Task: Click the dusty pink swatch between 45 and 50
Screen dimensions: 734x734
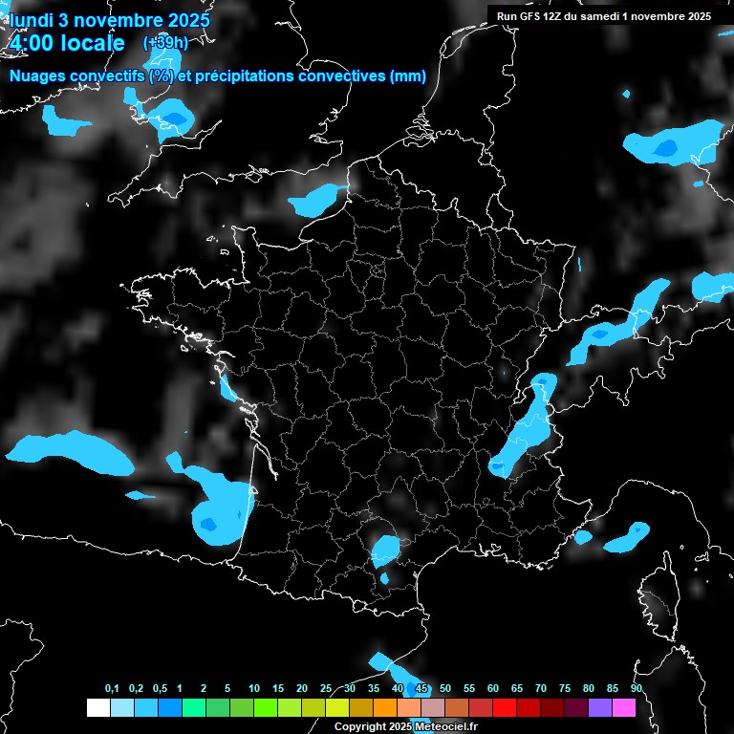Action: 433,707
